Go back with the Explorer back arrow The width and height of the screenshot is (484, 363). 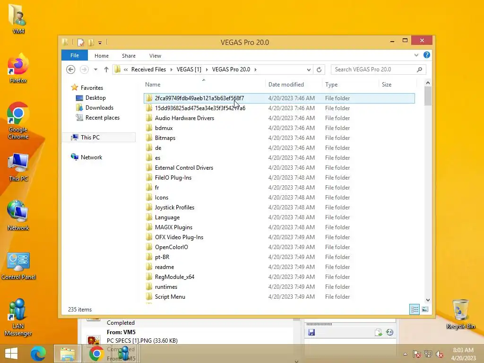pyautogui.click(x=71, y=69)
